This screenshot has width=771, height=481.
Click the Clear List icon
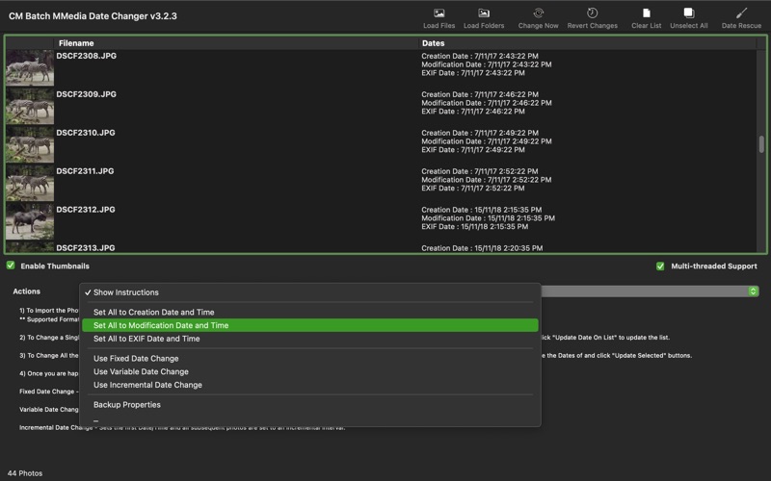pyautogui.click(x=646, y=13)
